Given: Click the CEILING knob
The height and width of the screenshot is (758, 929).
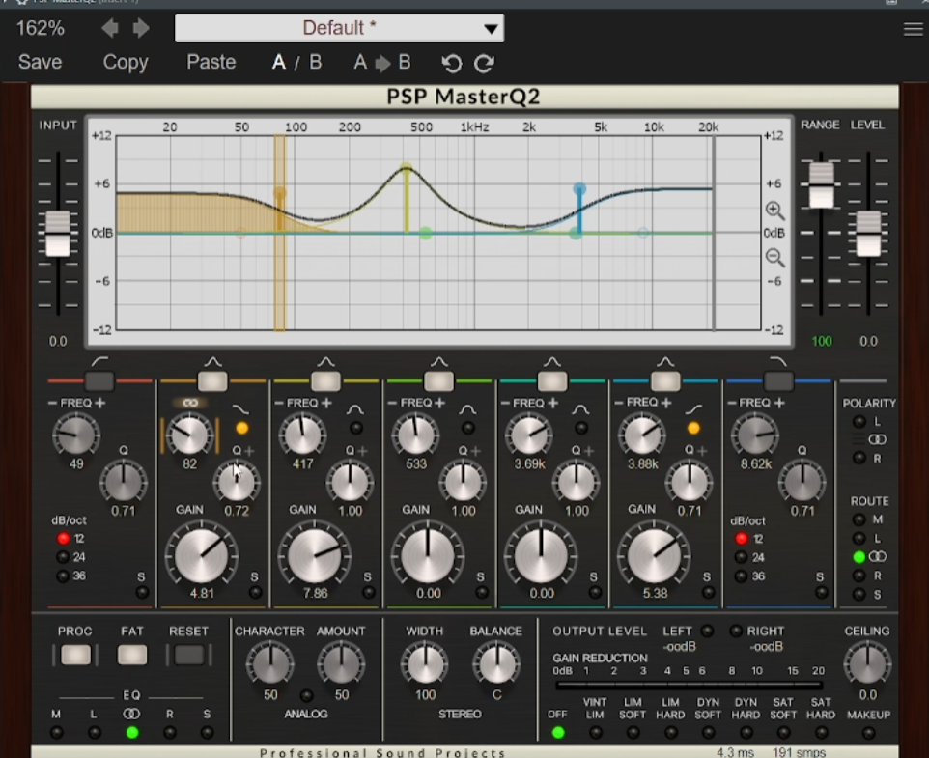Looking at the screenshot, I should (x=867, y=663).
